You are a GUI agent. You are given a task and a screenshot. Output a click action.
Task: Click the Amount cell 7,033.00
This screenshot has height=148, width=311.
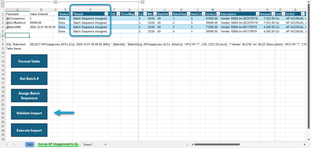[267, 18]
